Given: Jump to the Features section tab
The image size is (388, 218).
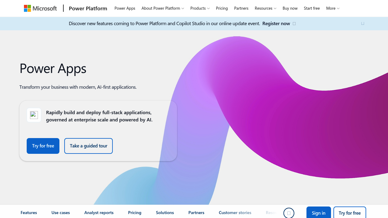Looking at the screenshot, I should [x=29, y=213].
